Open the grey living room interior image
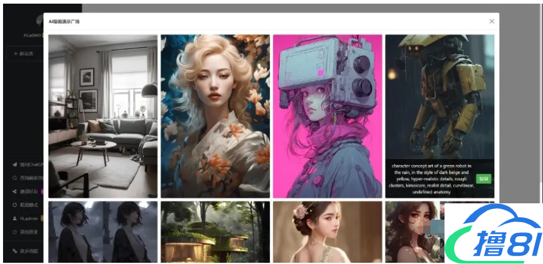The height and width of the screenshot is (264, 543). (x=103, y=115)
